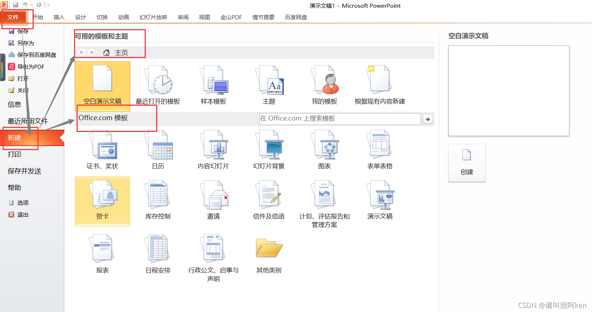
Task: Open the 百度网盘 ribbon tab
Action: (296, 17)
